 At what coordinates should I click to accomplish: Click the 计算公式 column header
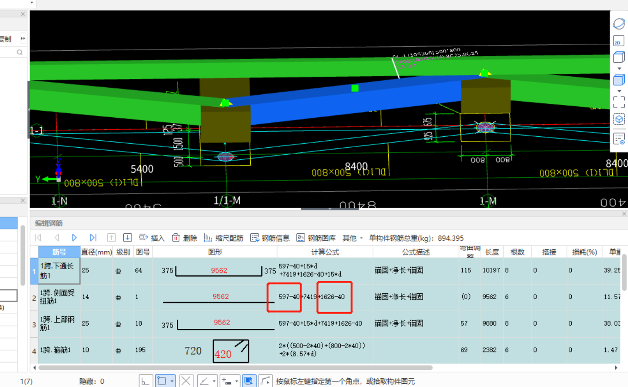pos(325,252)
